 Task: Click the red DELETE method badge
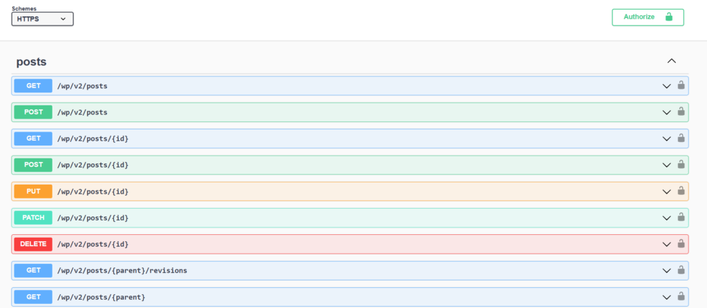(x=33, y=244)
